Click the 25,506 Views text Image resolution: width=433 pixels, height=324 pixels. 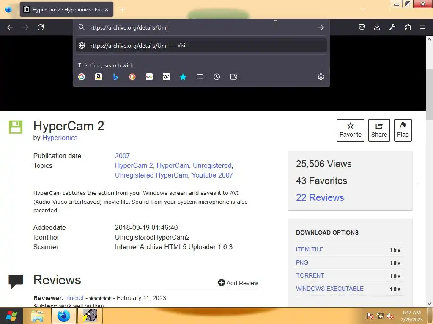point(323,164)
